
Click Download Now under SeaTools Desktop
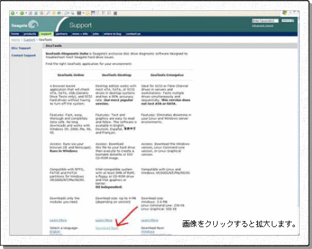click(107, 228)
